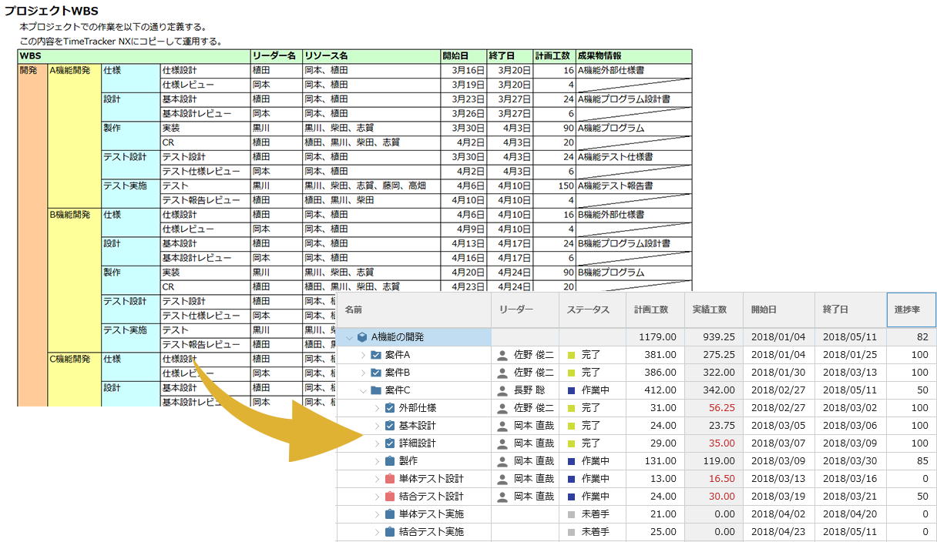Click the red 結合テスト設計 task icon

tap(390, 497)
